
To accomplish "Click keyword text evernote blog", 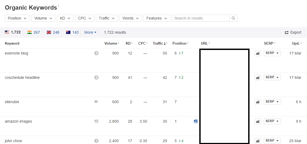I will pos(16,53).
